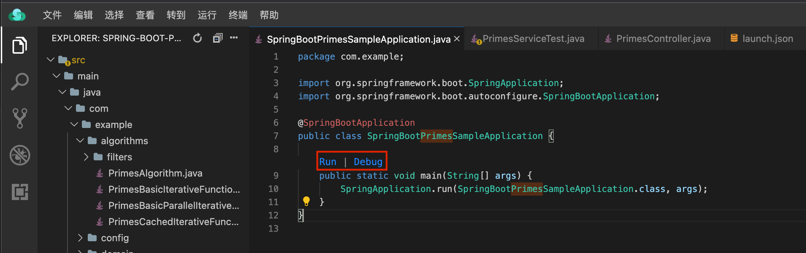
Task: Refresh the Explorer file tree
Action: click(198, 38)
